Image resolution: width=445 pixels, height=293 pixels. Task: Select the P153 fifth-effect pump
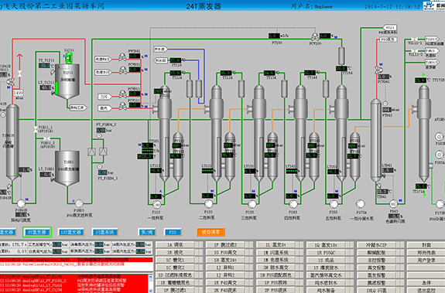(x=334, y=204)
